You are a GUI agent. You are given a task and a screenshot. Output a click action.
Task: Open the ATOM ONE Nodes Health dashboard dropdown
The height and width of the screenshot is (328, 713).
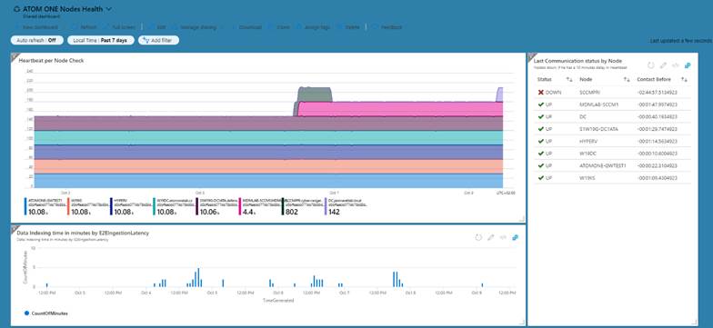point(109,9)
